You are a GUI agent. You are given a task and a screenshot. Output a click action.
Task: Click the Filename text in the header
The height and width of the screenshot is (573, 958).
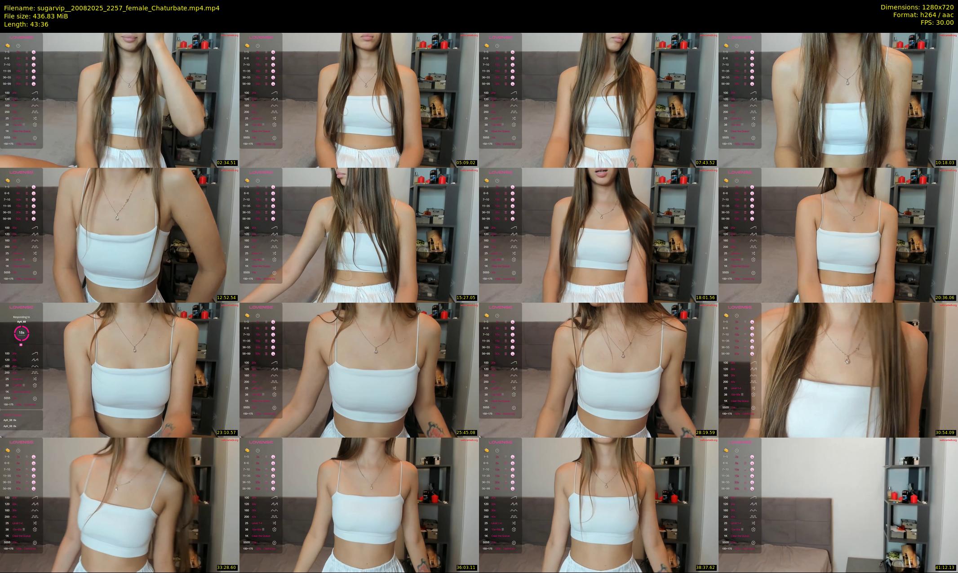coord(111,8)
